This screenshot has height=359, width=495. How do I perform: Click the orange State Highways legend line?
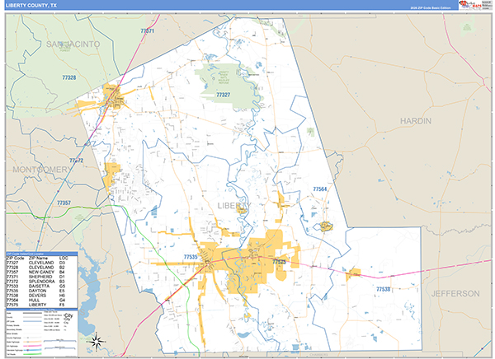click(32, 342)
